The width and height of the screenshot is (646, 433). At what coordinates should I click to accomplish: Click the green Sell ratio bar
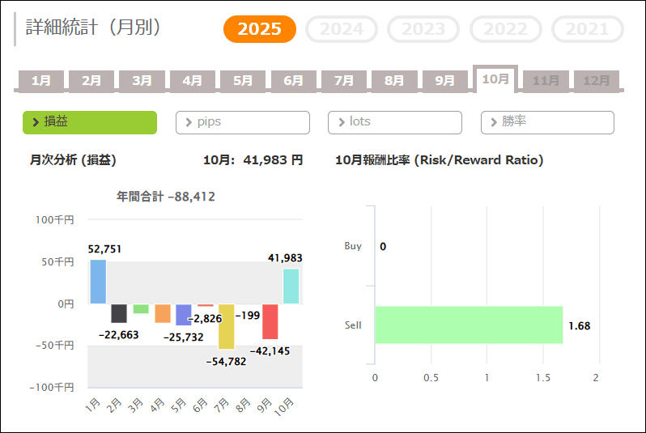pos(468,325)
